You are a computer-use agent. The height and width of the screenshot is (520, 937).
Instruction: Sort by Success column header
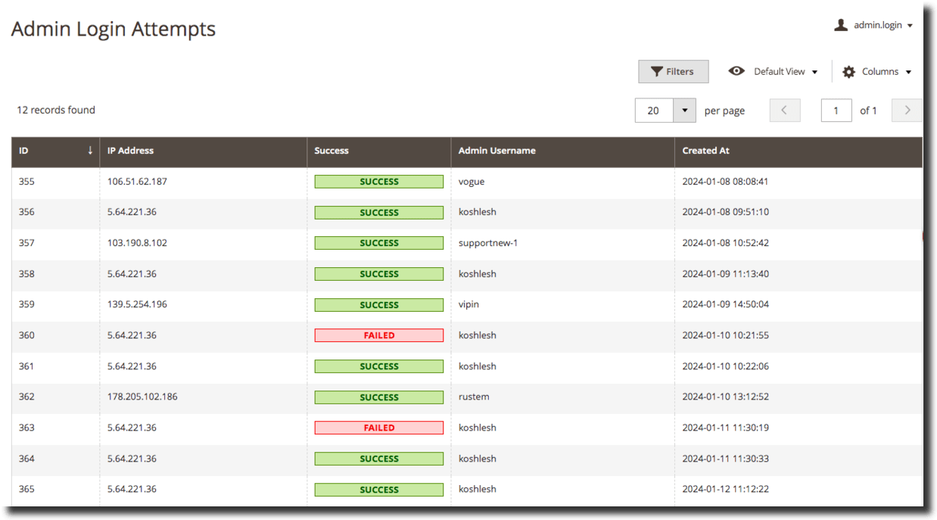click(332, 151)
